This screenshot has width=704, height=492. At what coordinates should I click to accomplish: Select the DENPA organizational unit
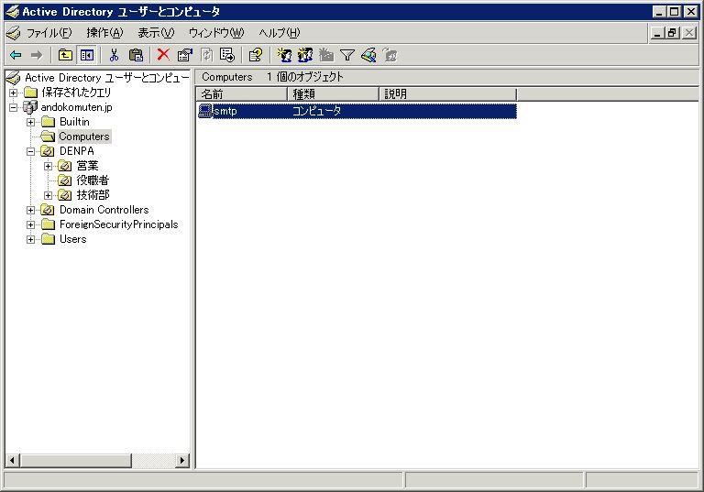[x=77, y=151]
